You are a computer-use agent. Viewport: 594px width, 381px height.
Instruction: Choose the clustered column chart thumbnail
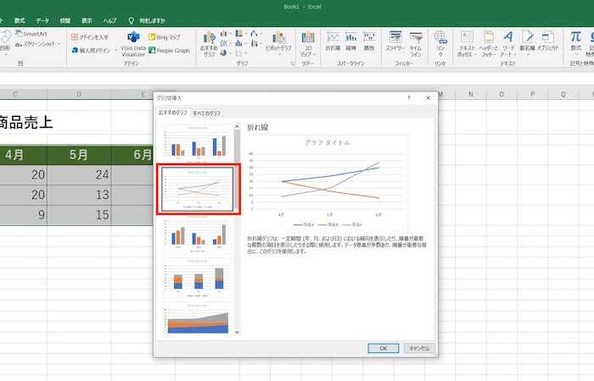pos(197,144)
